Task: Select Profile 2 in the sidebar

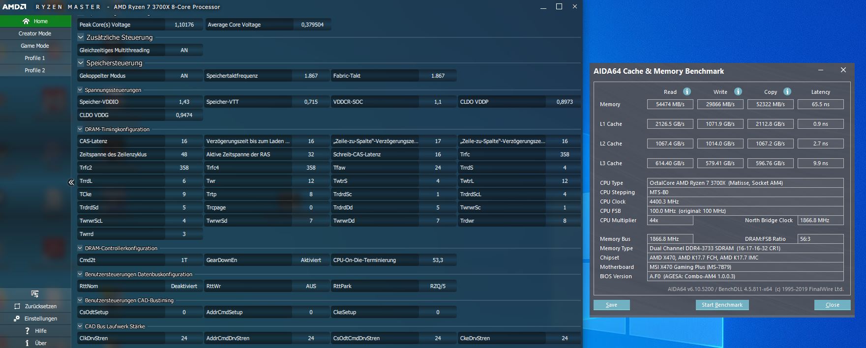Action: (x=35, y=70)
